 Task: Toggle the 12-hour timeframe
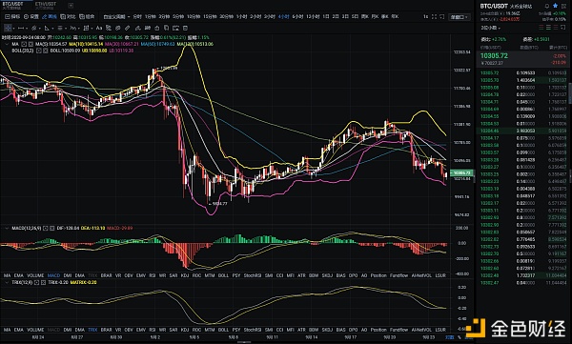[x=313, y=17]
